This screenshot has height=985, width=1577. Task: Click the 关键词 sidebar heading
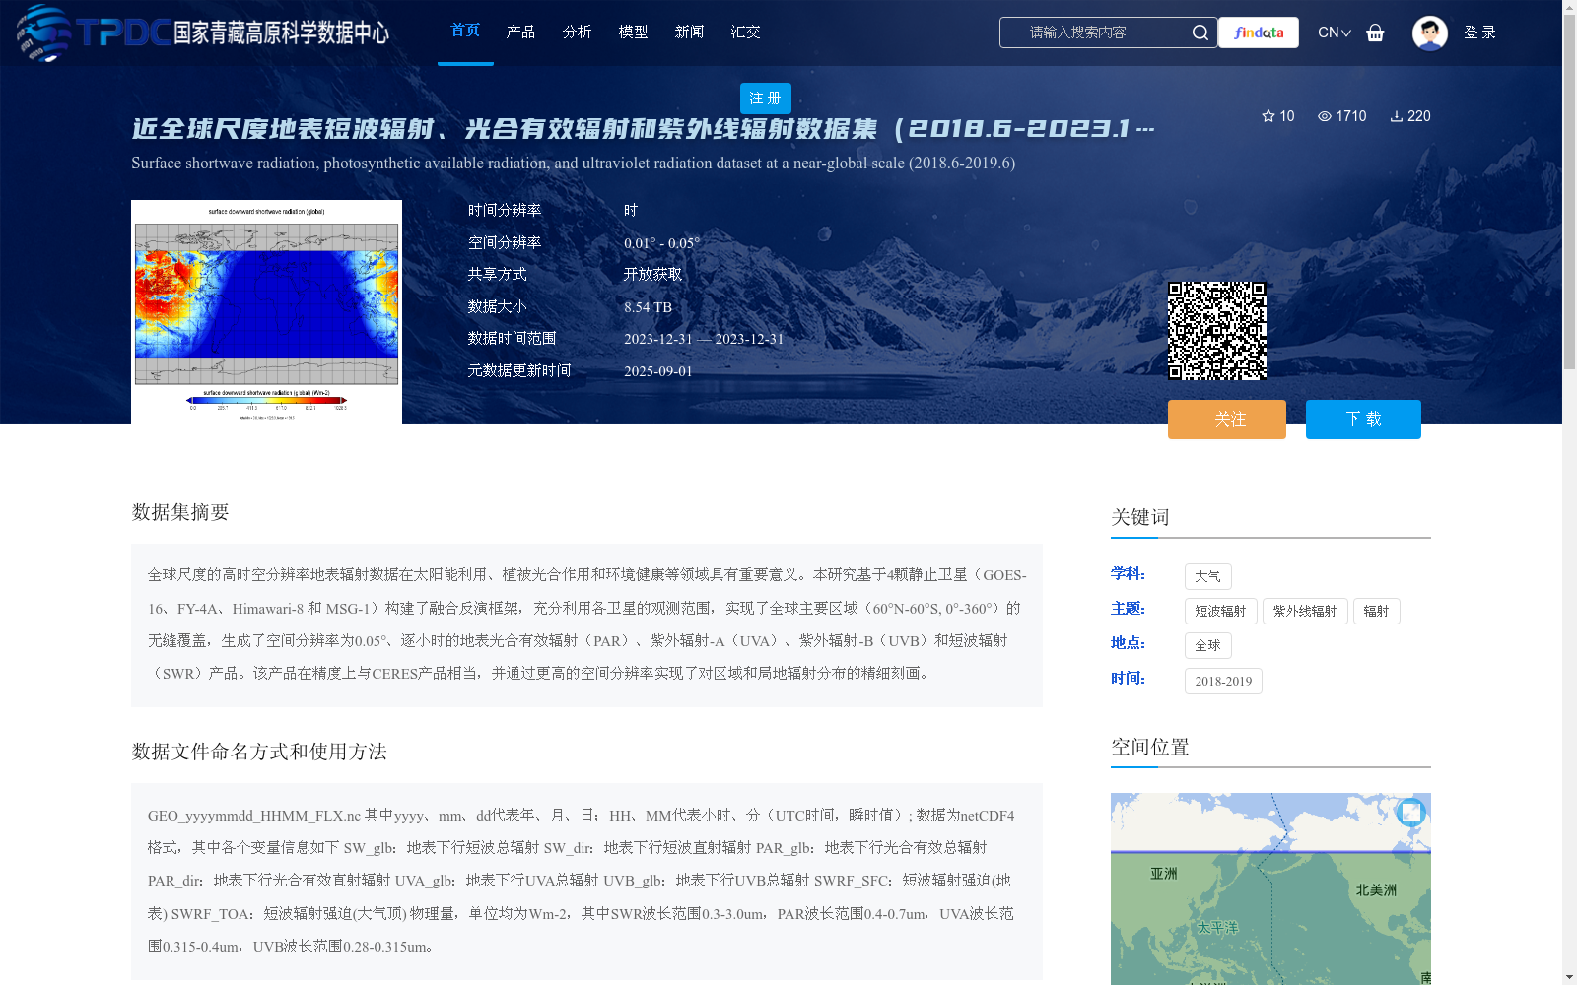click(x=1140, y=517)
